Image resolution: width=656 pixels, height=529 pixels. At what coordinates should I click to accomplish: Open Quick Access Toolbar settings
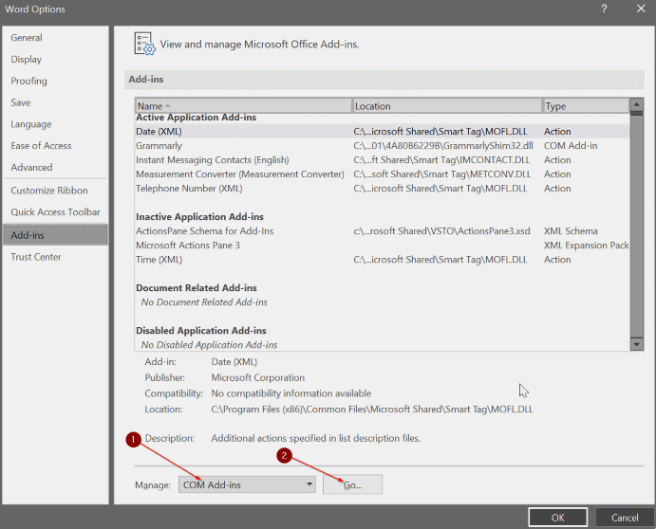click(55, 212)
